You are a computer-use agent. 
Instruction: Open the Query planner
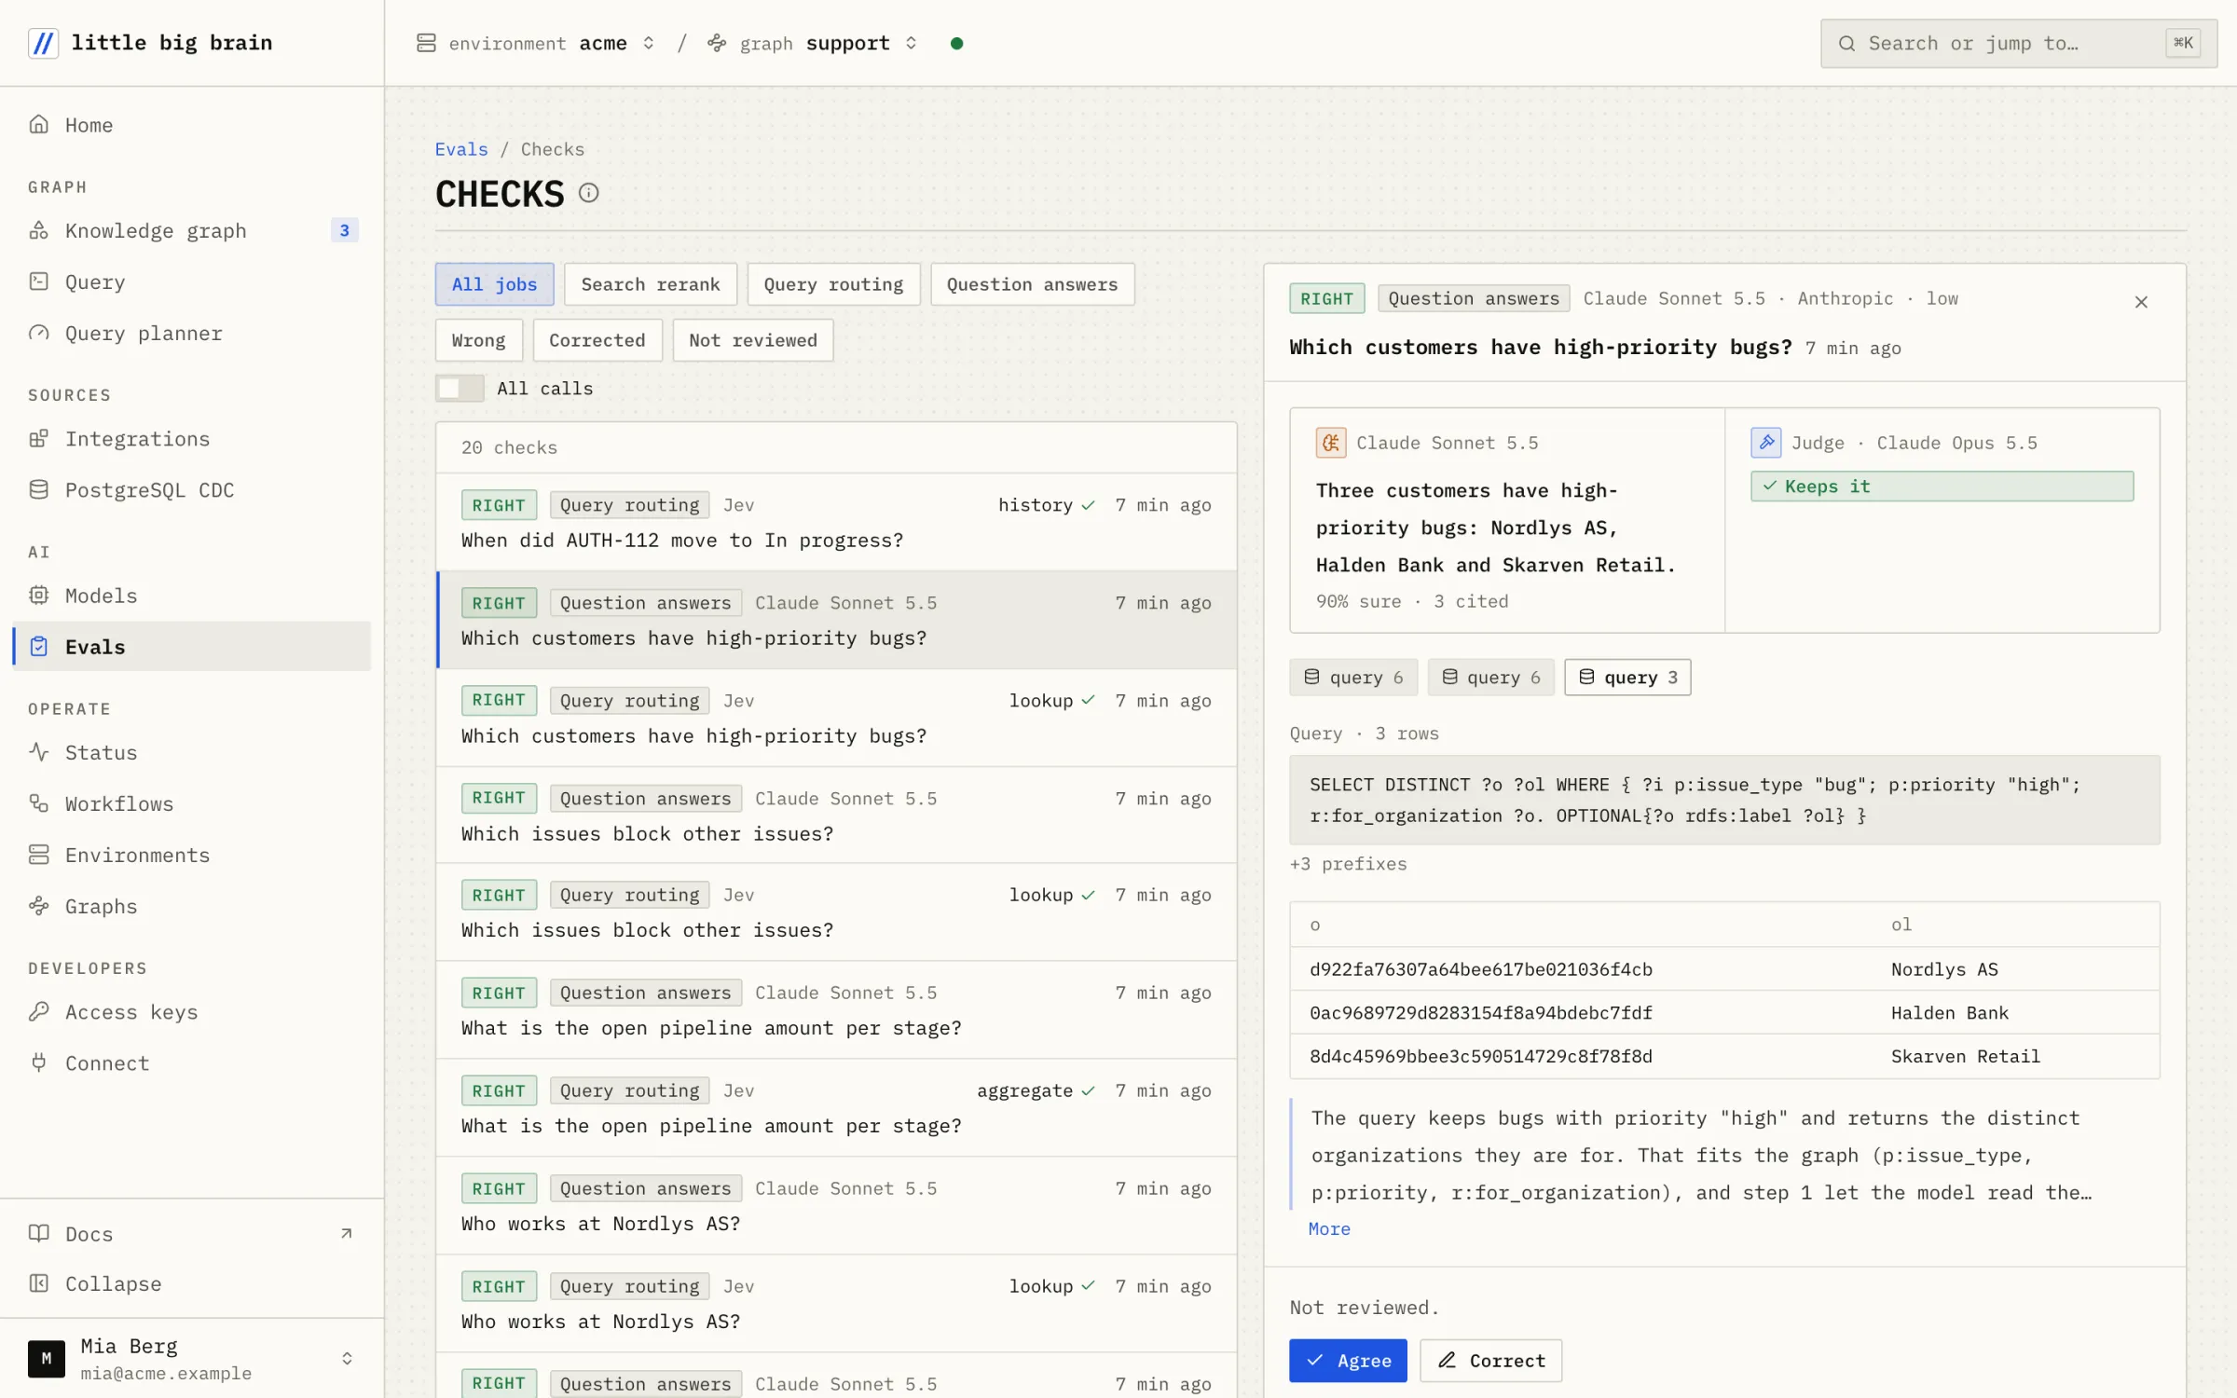click(191, 333)
